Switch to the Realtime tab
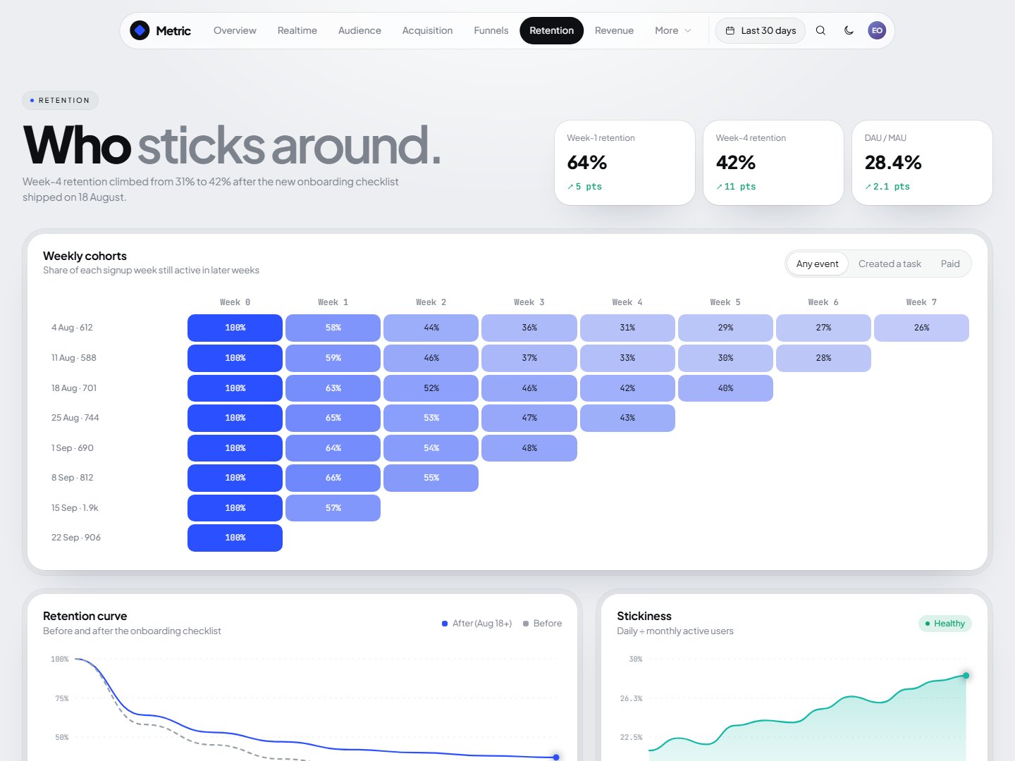 (x=297, y=30)
